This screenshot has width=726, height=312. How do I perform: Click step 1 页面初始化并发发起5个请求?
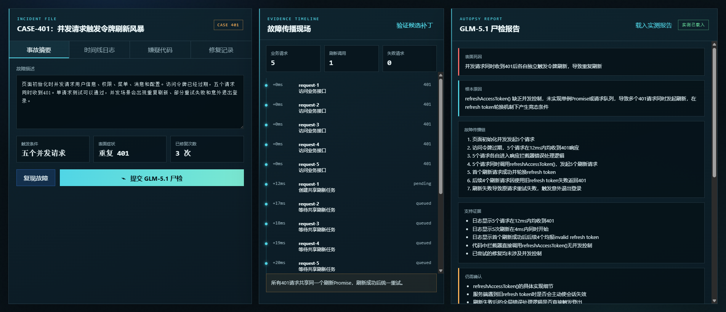[503, 139]
